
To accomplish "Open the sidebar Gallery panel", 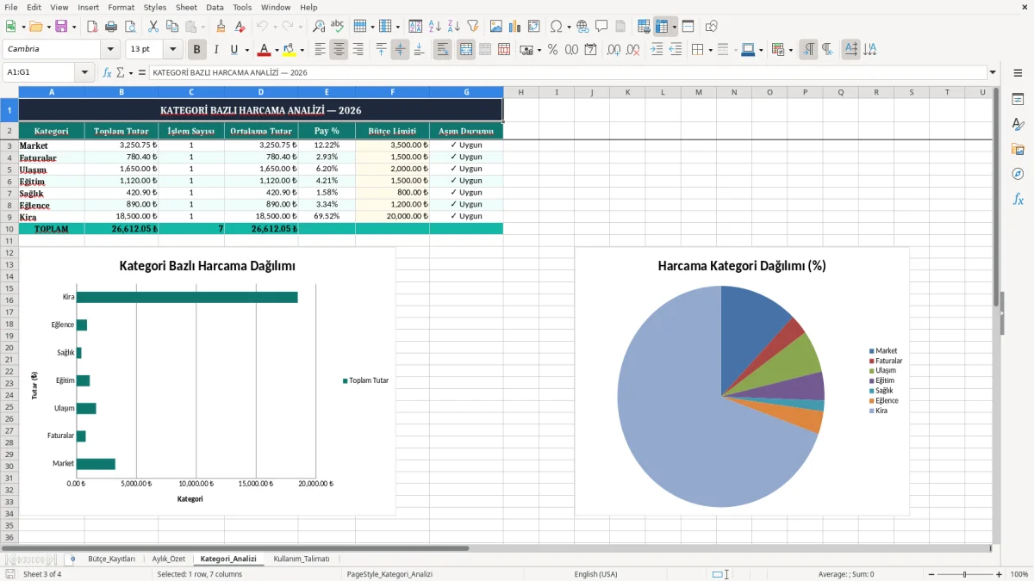I will coord(1018,150).
